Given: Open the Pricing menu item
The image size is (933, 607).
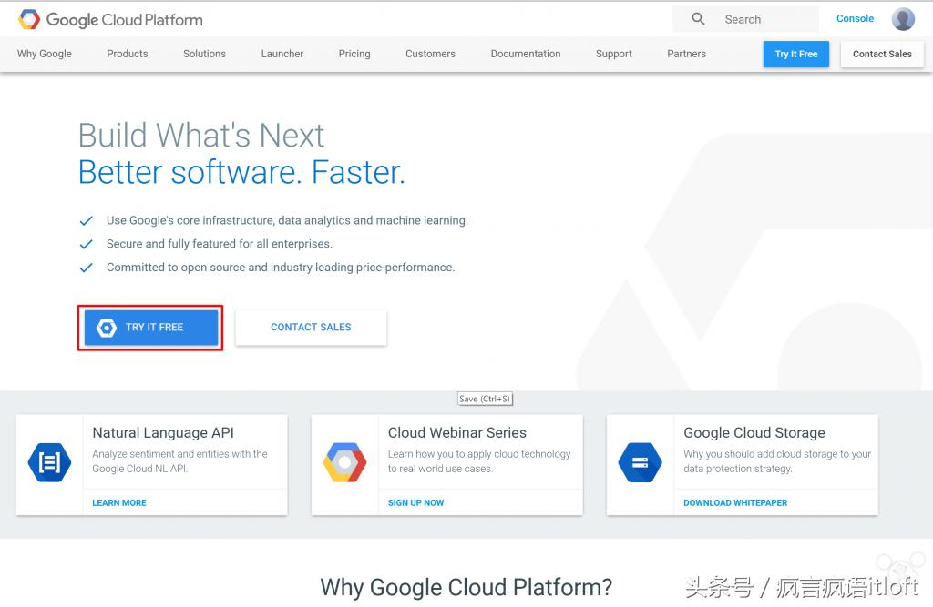Looking at the screenshot, I should pos(354,54).
